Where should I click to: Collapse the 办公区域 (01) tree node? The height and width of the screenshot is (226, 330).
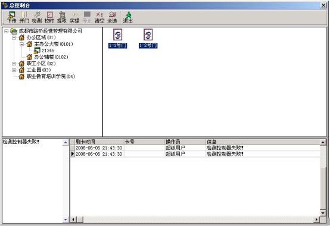[14, 37]
